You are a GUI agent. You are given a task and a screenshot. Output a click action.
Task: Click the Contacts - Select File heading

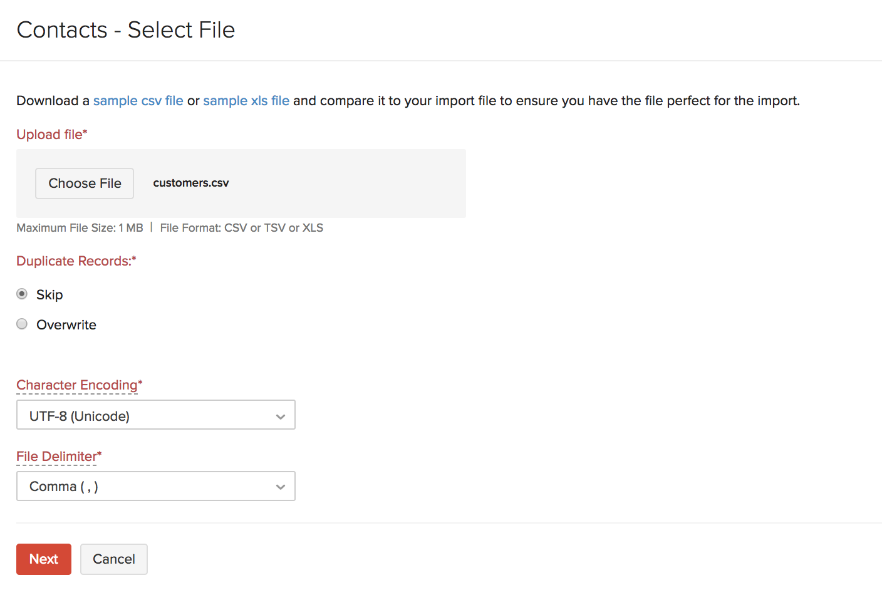126,30
